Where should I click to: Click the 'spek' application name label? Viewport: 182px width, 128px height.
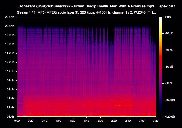164,6
